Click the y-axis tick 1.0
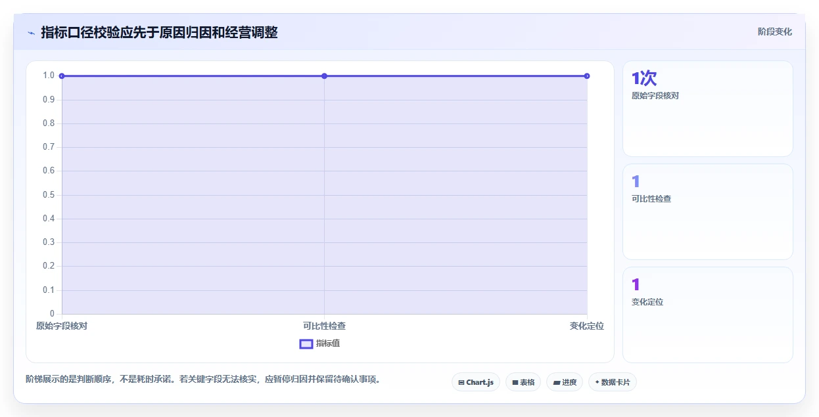This screenshot has height=417, width=819. pyautogui.click(x=48, y=76)
